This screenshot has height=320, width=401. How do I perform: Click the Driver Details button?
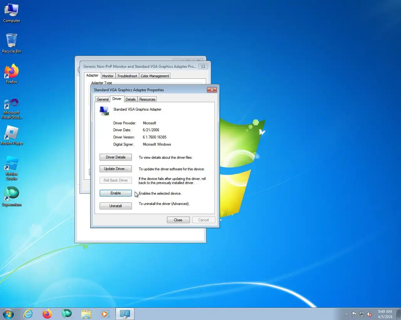coord(116,157)
